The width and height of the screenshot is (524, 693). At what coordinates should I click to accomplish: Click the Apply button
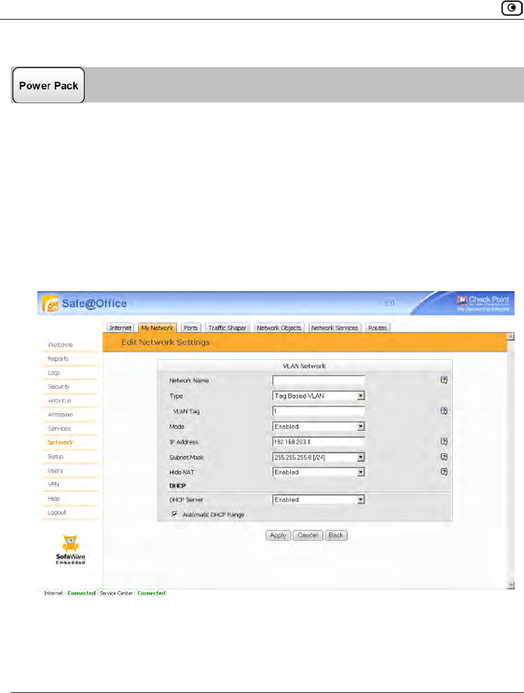pyautogui.click(x=278, y=535)
